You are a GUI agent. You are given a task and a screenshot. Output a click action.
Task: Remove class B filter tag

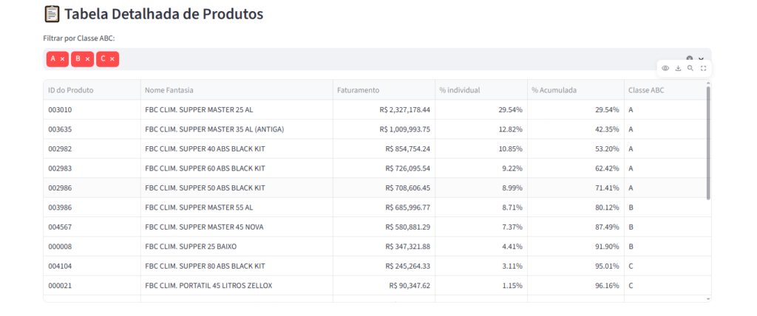tap(87, 59)
